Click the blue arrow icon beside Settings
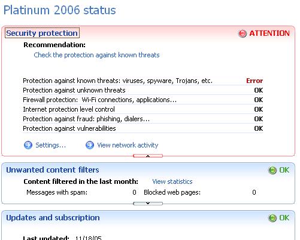The width and height of the screenshot is (300, 240). click(x=28, y=145)
